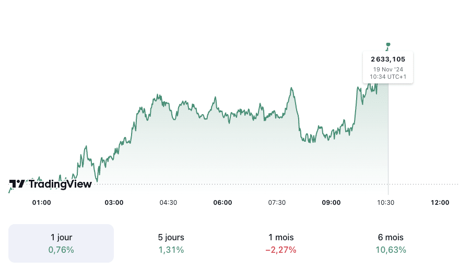Click the vertical crosshair line below the tooltip

tap(388, 135)
